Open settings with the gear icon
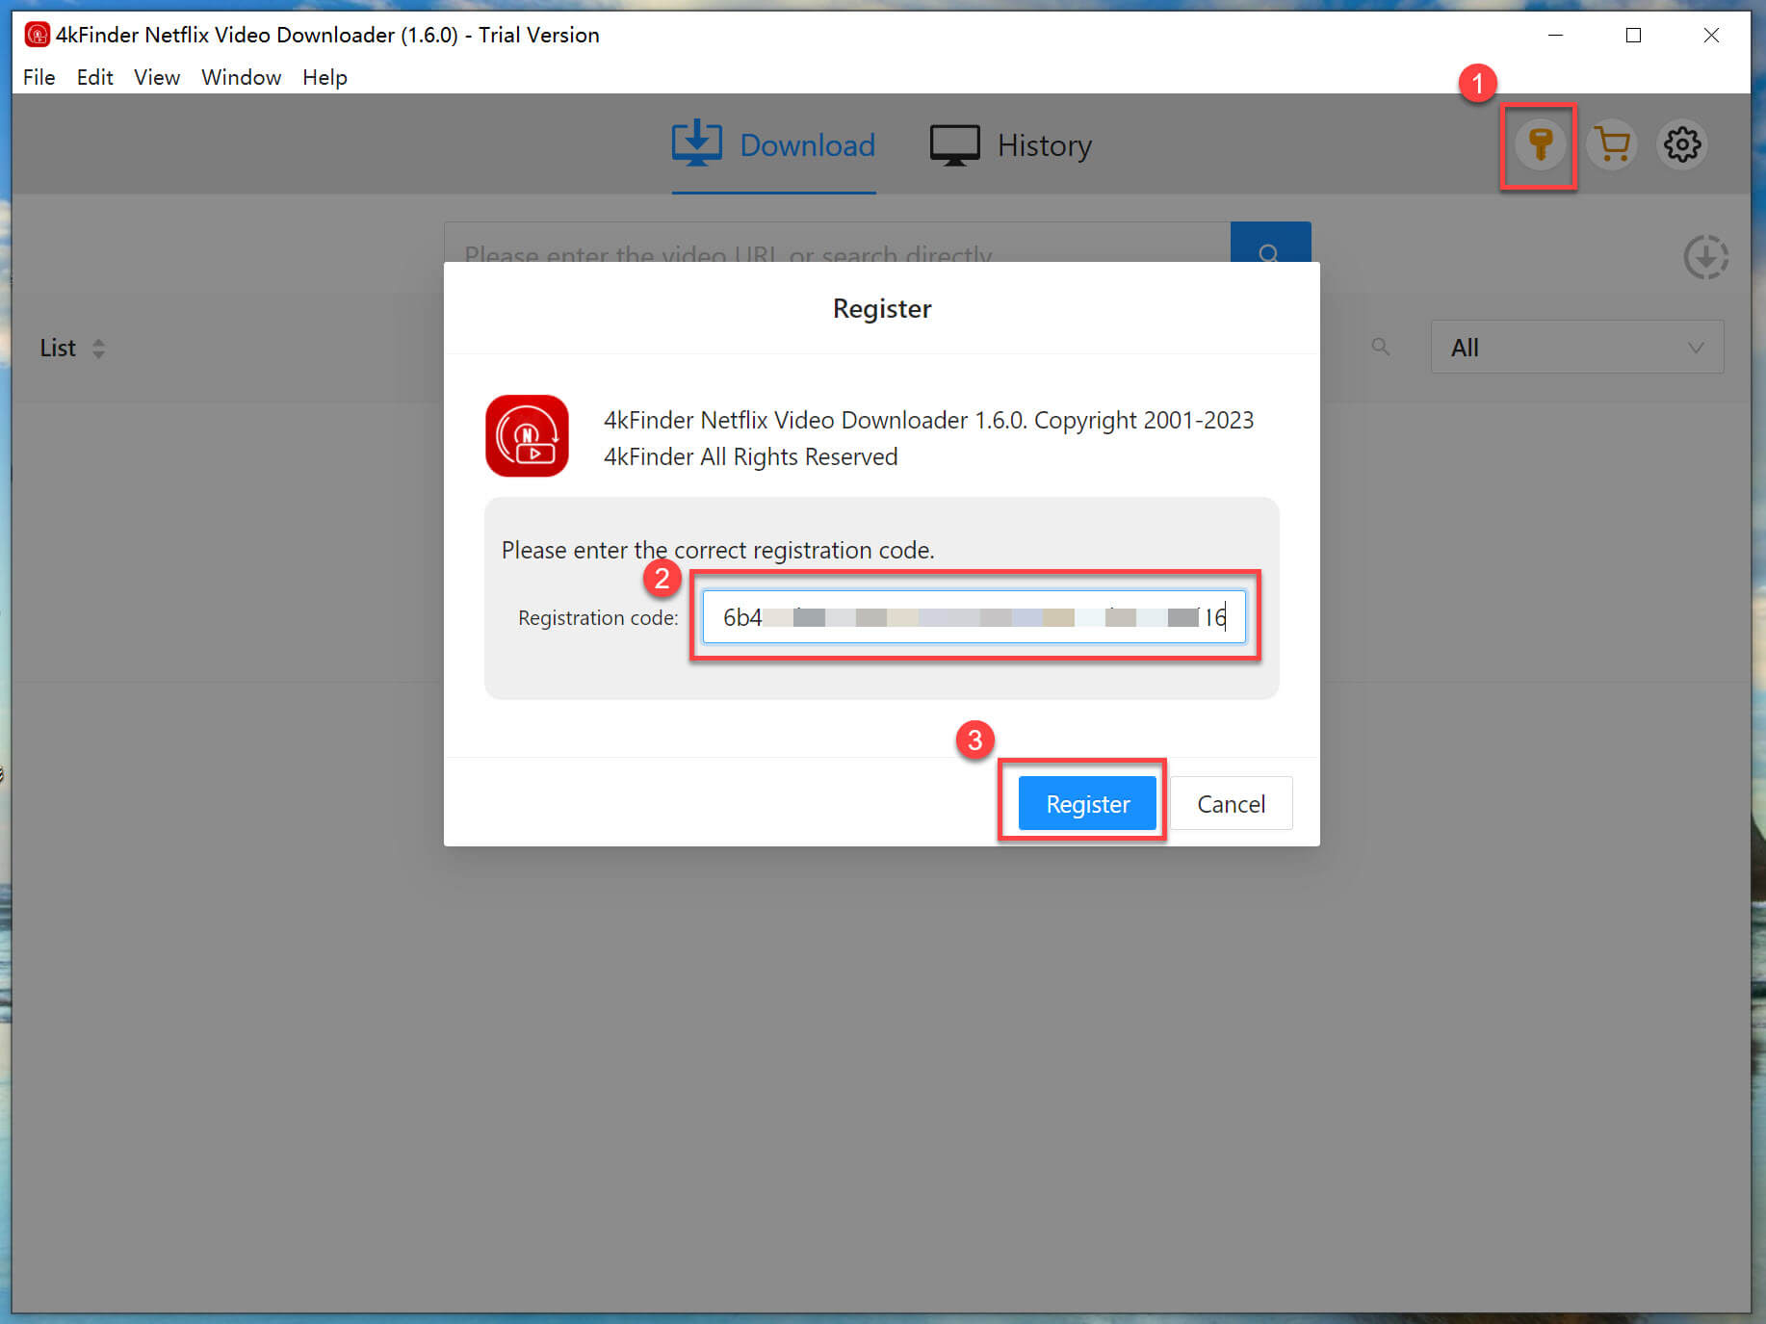This screenshot has height=1324, width=1766. (1681, 145)
